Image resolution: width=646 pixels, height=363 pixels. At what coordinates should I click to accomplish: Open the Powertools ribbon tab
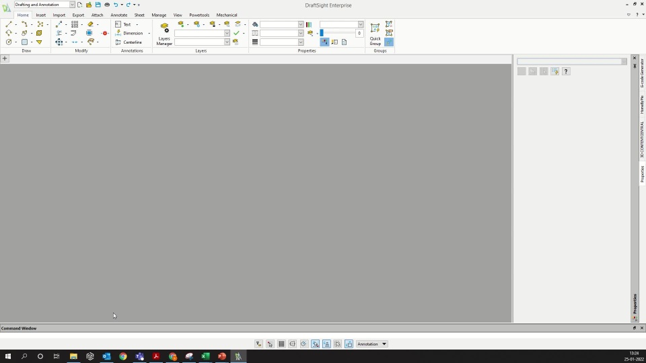(x=199, y=15)
